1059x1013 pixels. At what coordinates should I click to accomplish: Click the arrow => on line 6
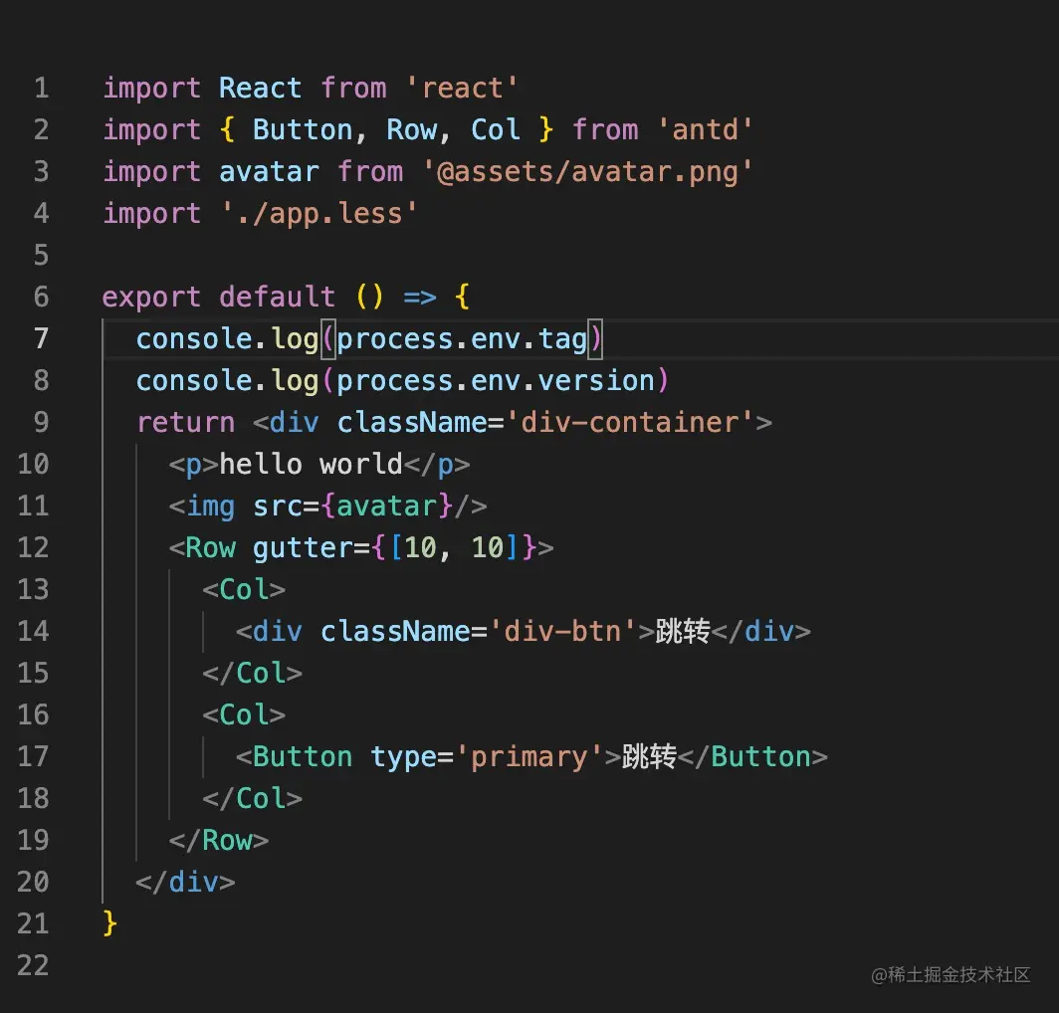pos(420,297)
